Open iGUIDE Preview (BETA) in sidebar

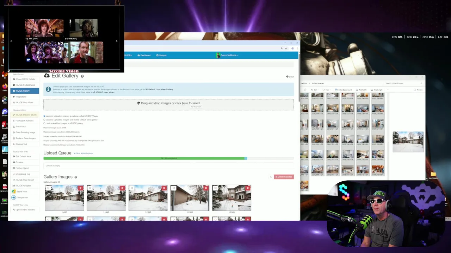point(24,115)
